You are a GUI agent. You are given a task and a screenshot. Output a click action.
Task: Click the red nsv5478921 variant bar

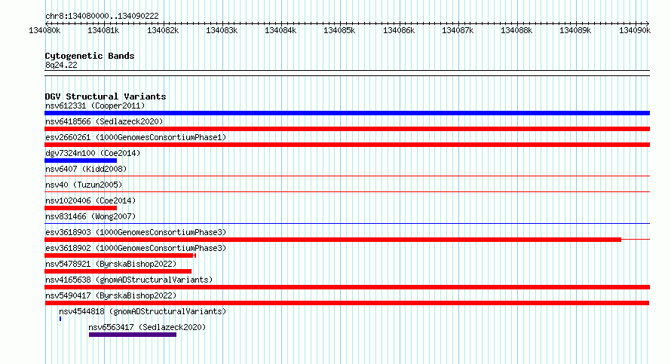pos(118,271)
